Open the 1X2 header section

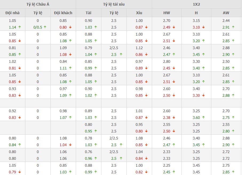coord(197,4)
